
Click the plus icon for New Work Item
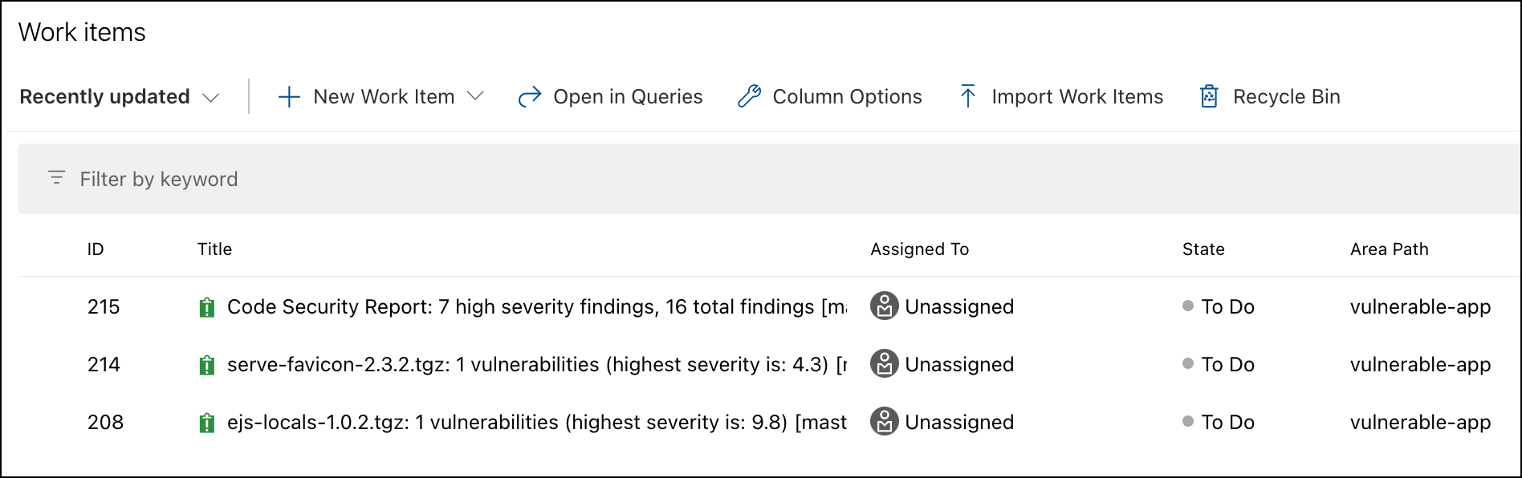click(289, 97)
